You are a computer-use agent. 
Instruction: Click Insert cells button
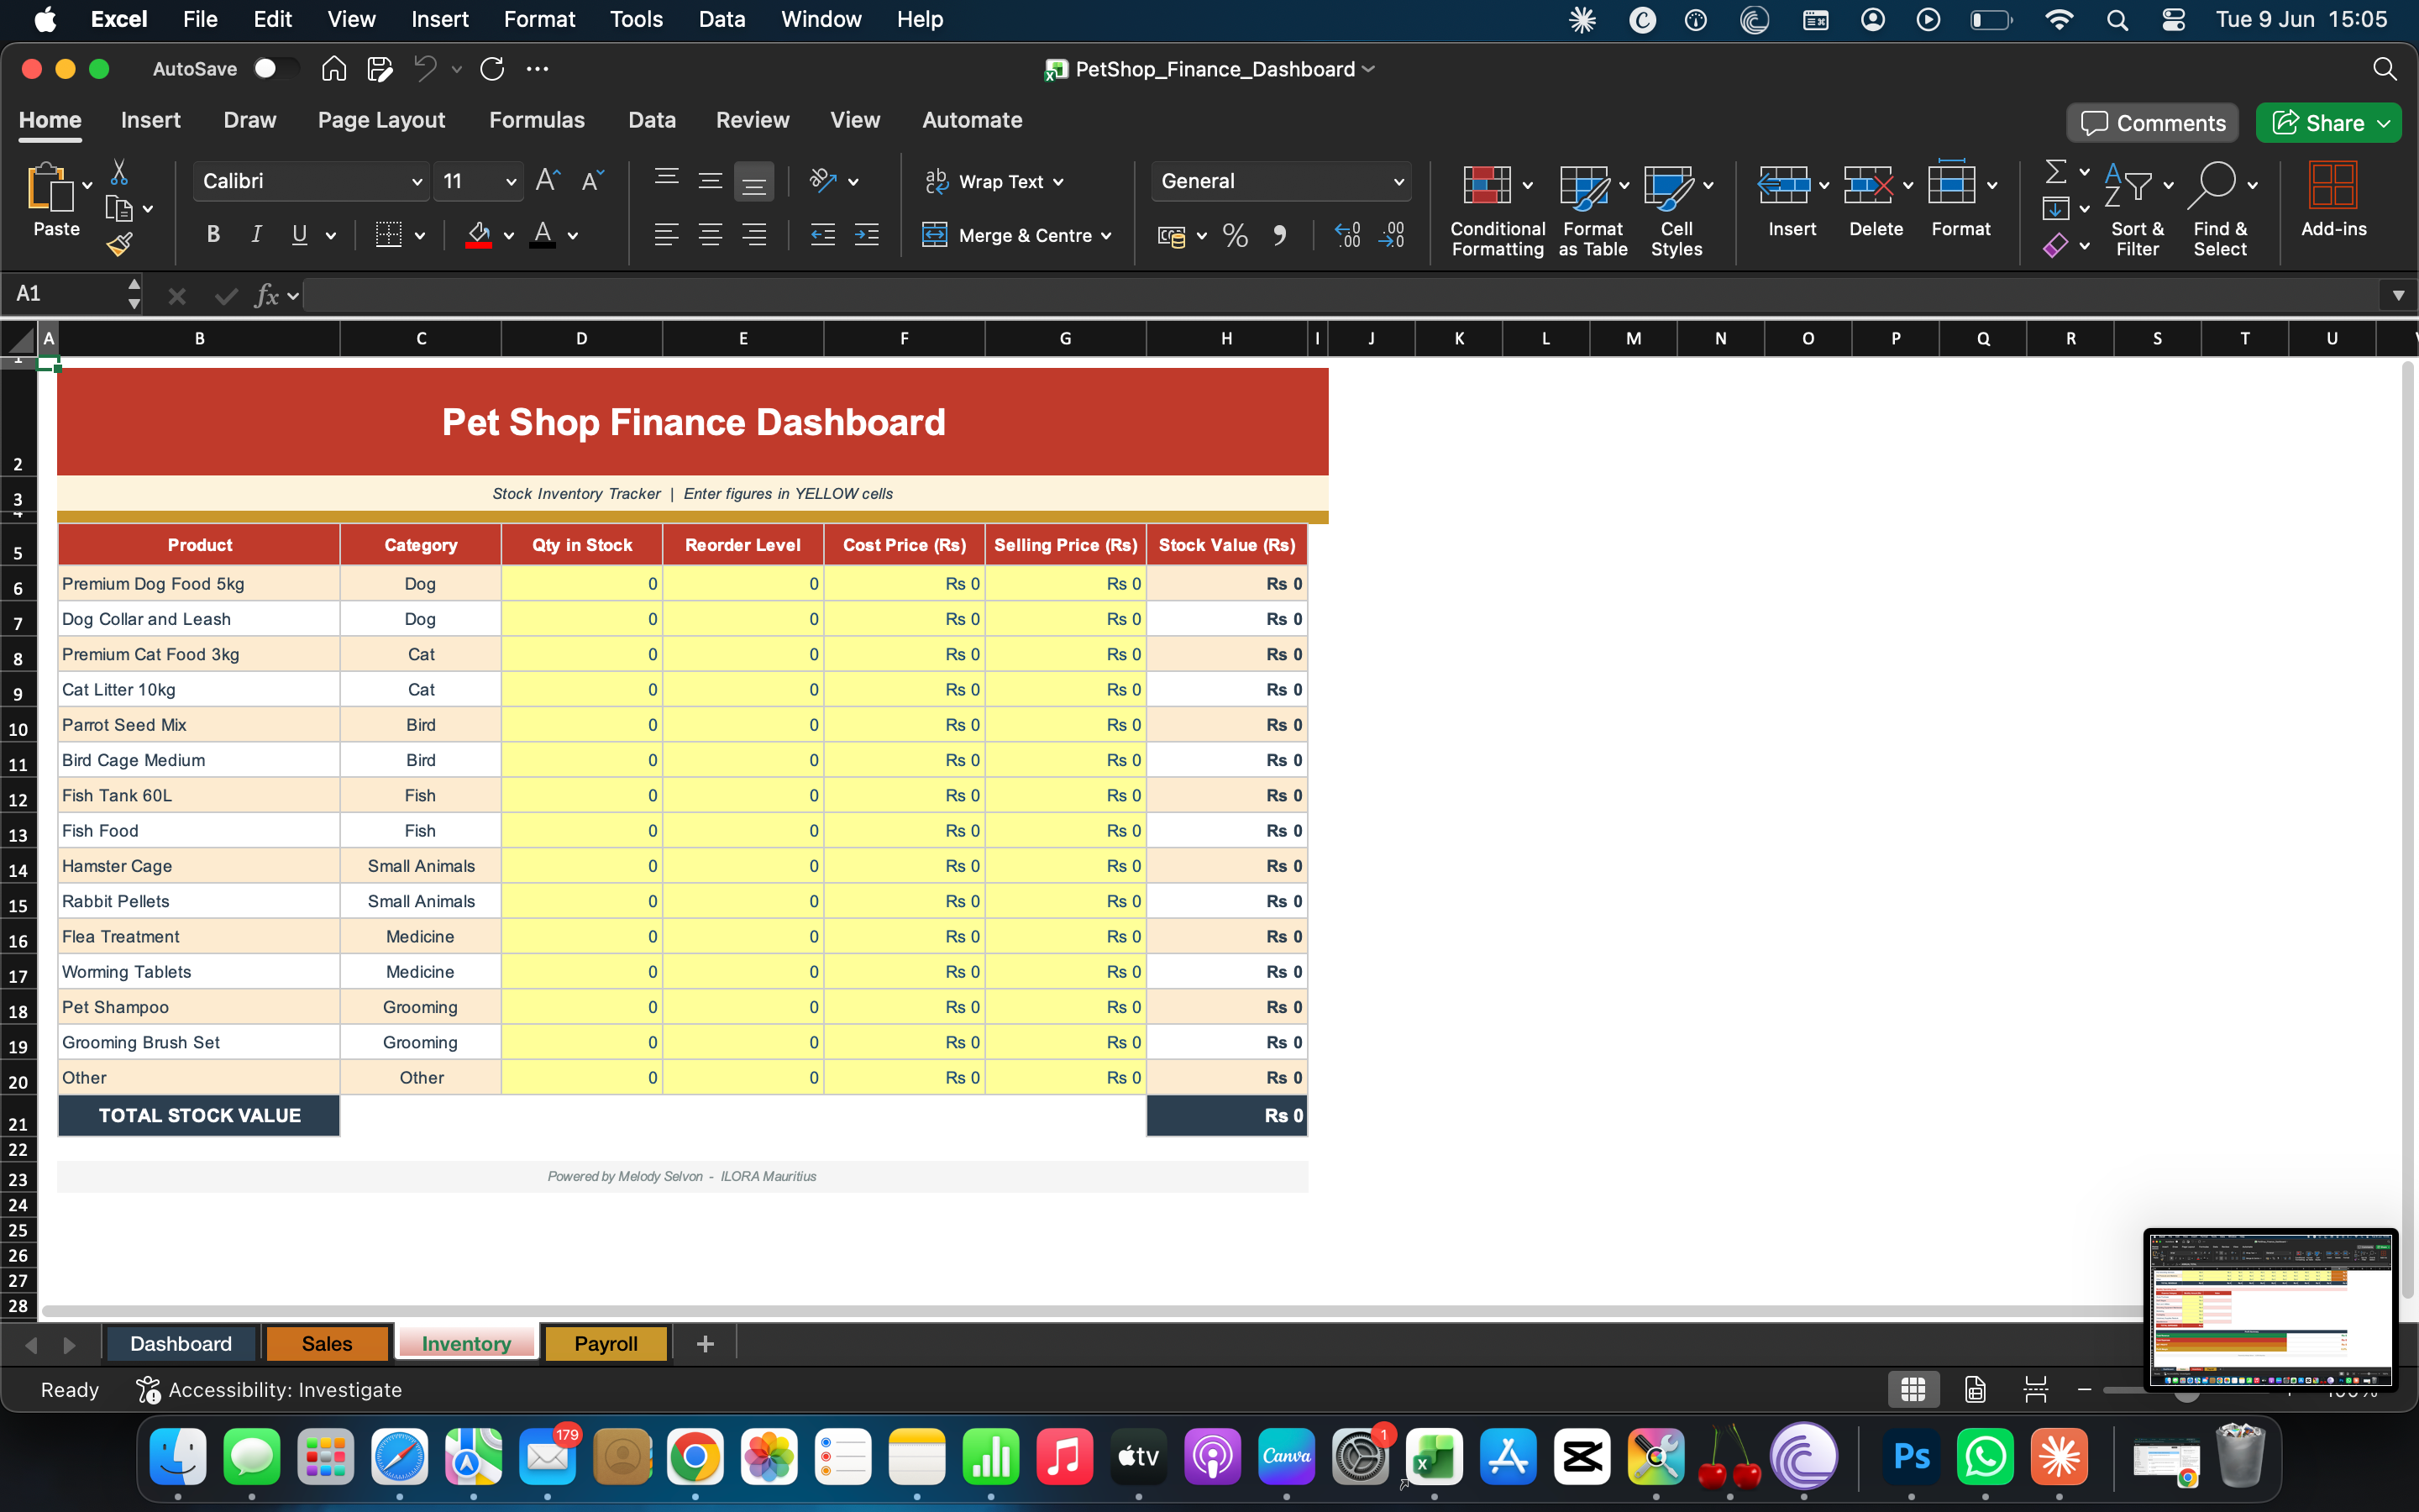pyautogui.click(x=1792, y=201)
